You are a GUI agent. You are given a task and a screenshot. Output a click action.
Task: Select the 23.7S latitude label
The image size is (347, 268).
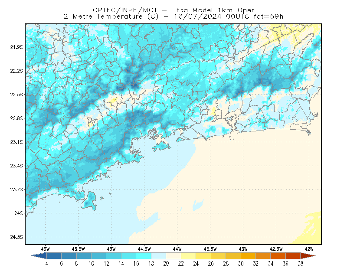[16, 190]
